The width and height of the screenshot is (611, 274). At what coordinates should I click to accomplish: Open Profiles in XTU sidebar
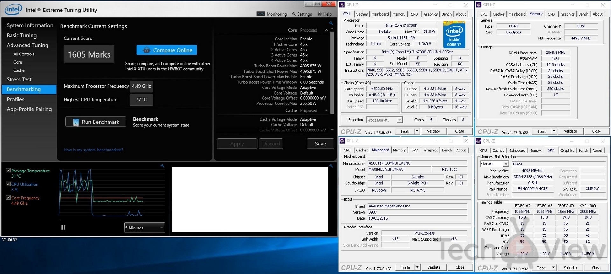pyautogui.click(x=15, y=99)
